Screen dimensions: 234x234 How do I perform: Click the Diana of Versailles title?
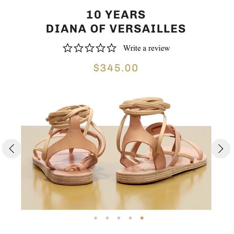pos(116,29)
